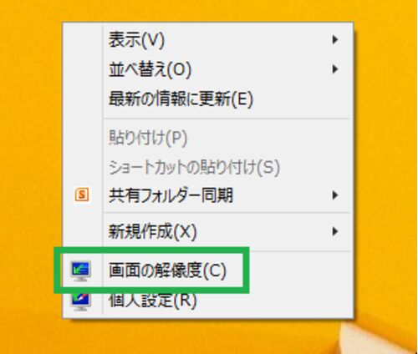Open the 並べ替え(O) sort menu entry
This screenshot has width=418, height=354.
[208, 69]
